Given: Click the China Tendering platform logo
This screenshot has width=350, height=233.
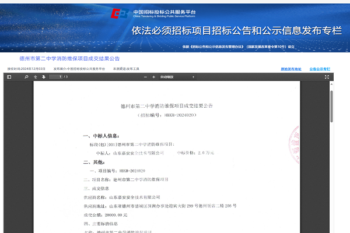Looking at the screenshot, I should [120, 13].
